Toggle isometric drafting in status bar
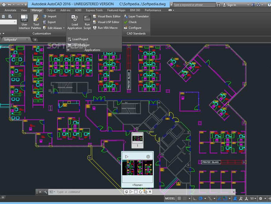 coord(210,198)
